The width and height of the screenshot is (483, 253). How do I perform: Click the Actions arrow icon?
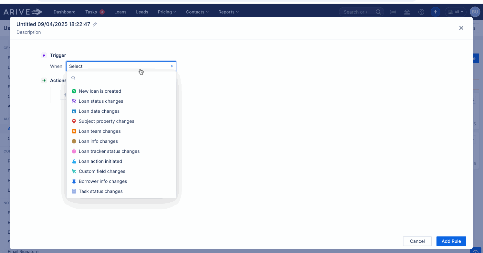click(x=44, y=80)
